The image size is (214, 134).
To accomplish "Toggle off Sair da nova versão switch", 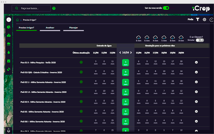I will (x=166, y=8).
